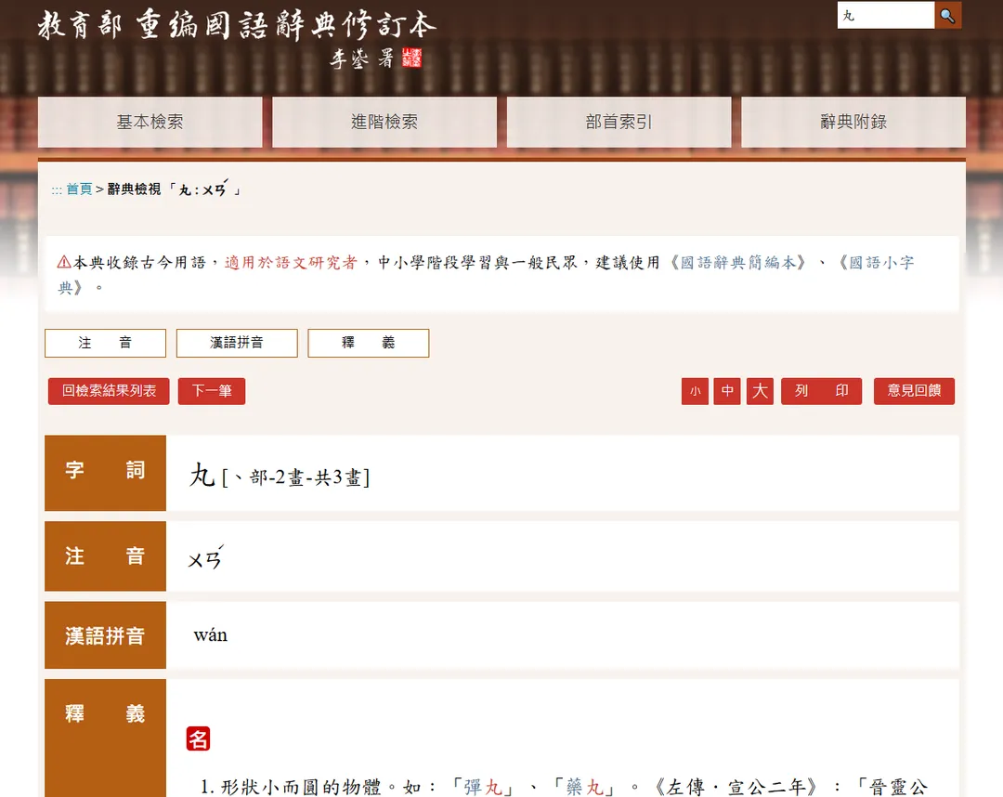Set font size to 小
The width and height of the screenshot is (1003, 797).
click(x=695, y=391)
